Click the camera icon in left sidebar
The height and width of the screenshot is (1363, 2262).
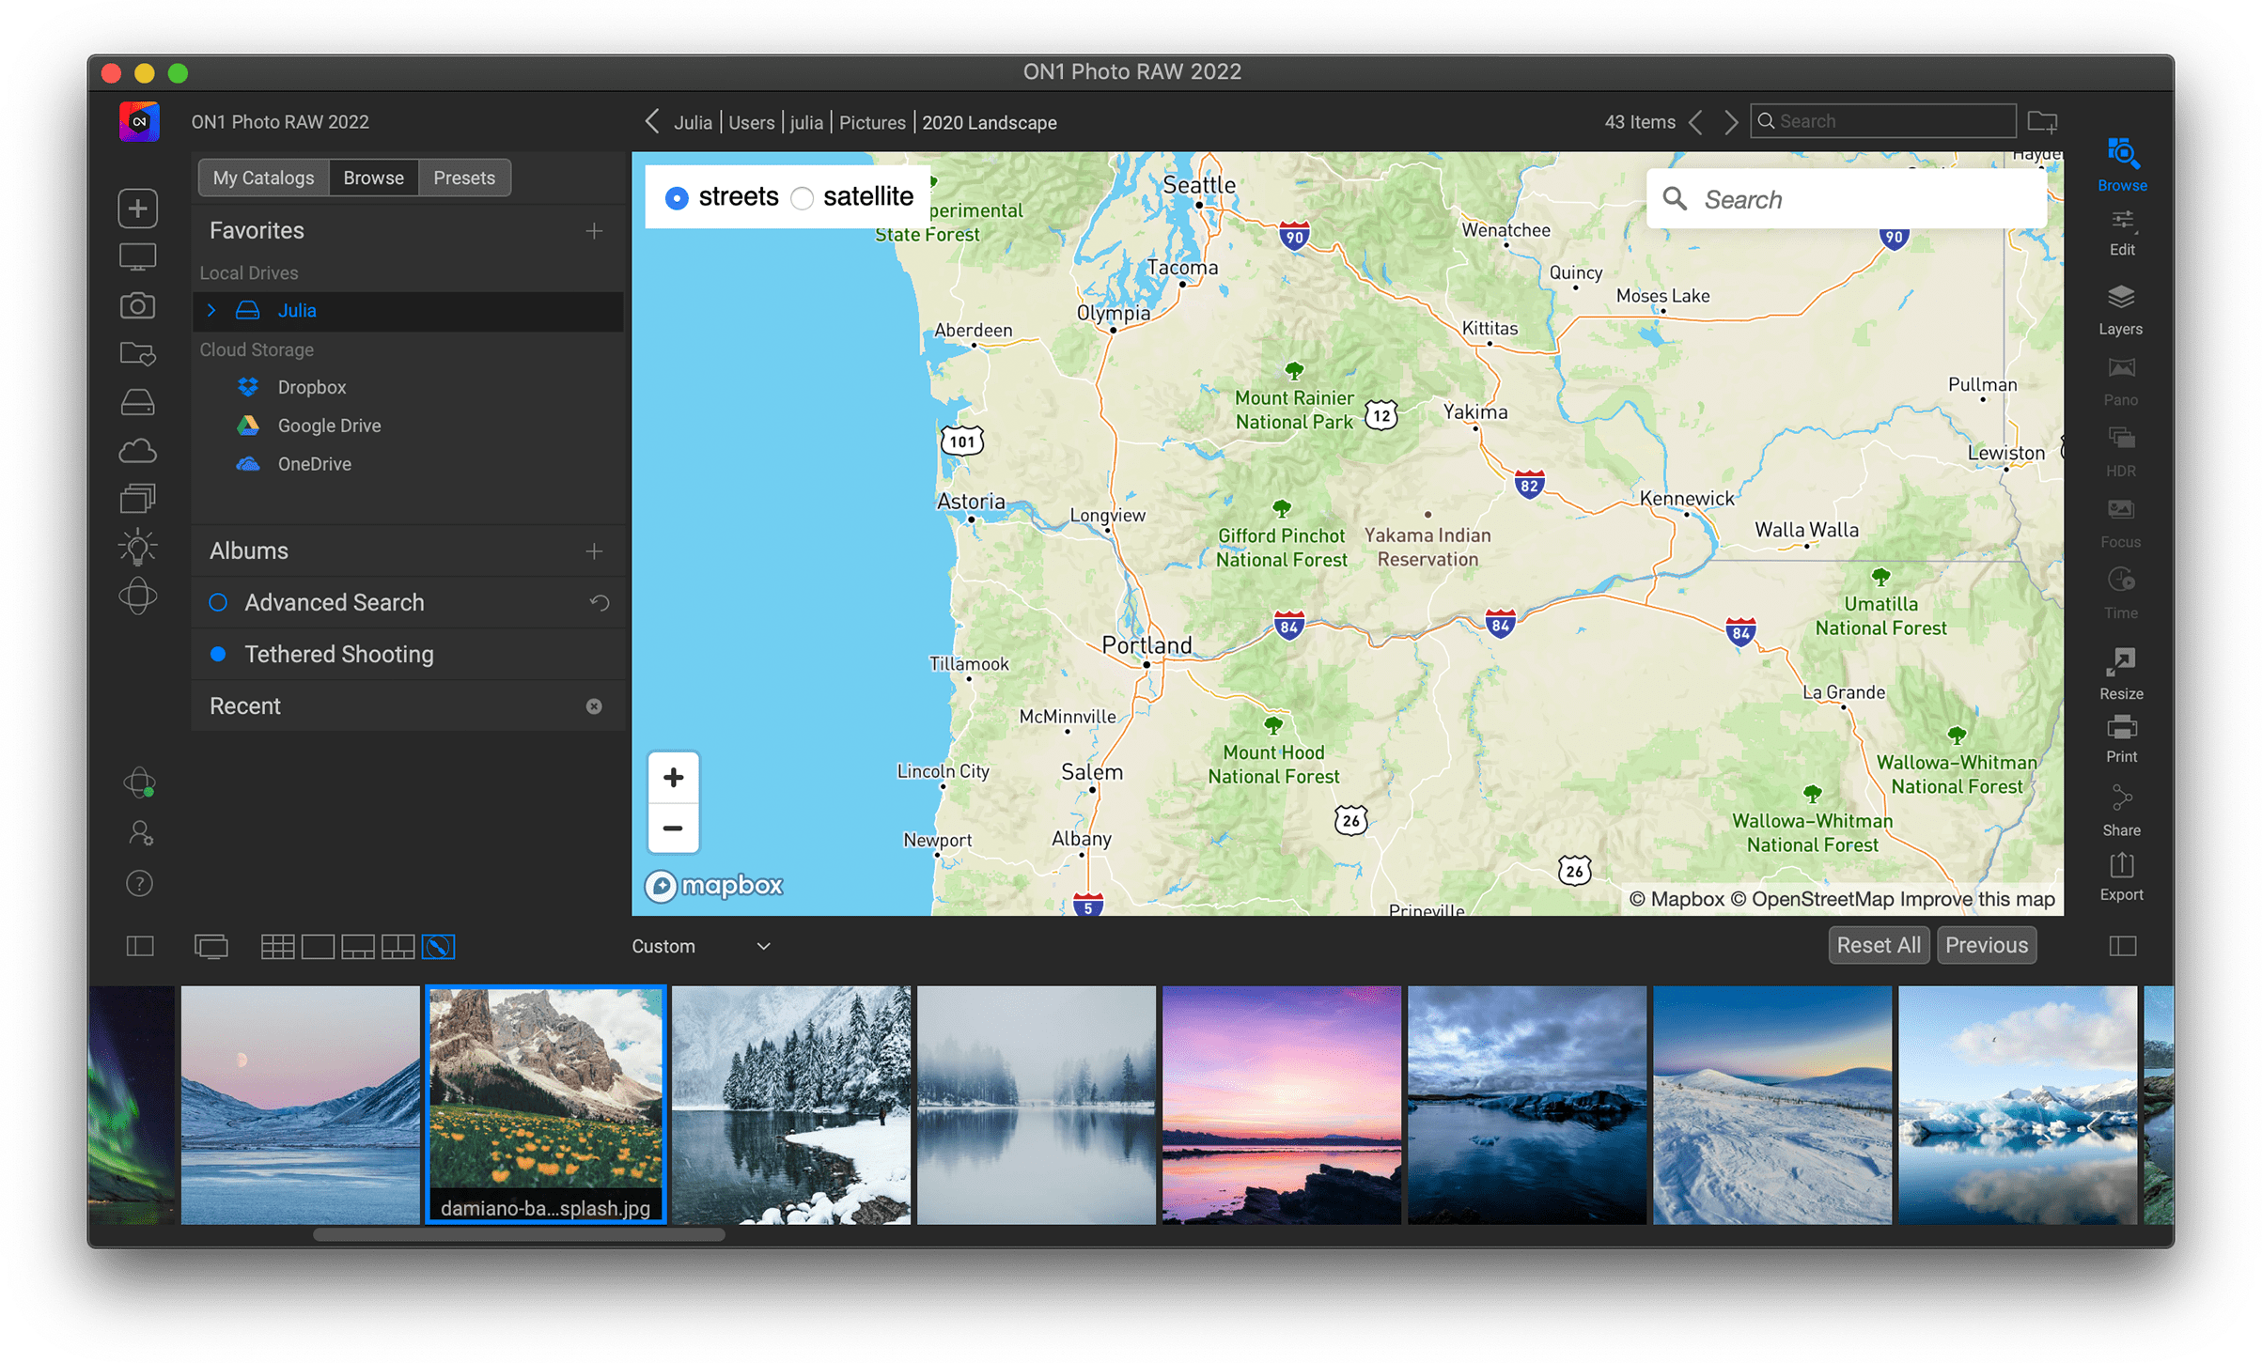tap(137, 305)
